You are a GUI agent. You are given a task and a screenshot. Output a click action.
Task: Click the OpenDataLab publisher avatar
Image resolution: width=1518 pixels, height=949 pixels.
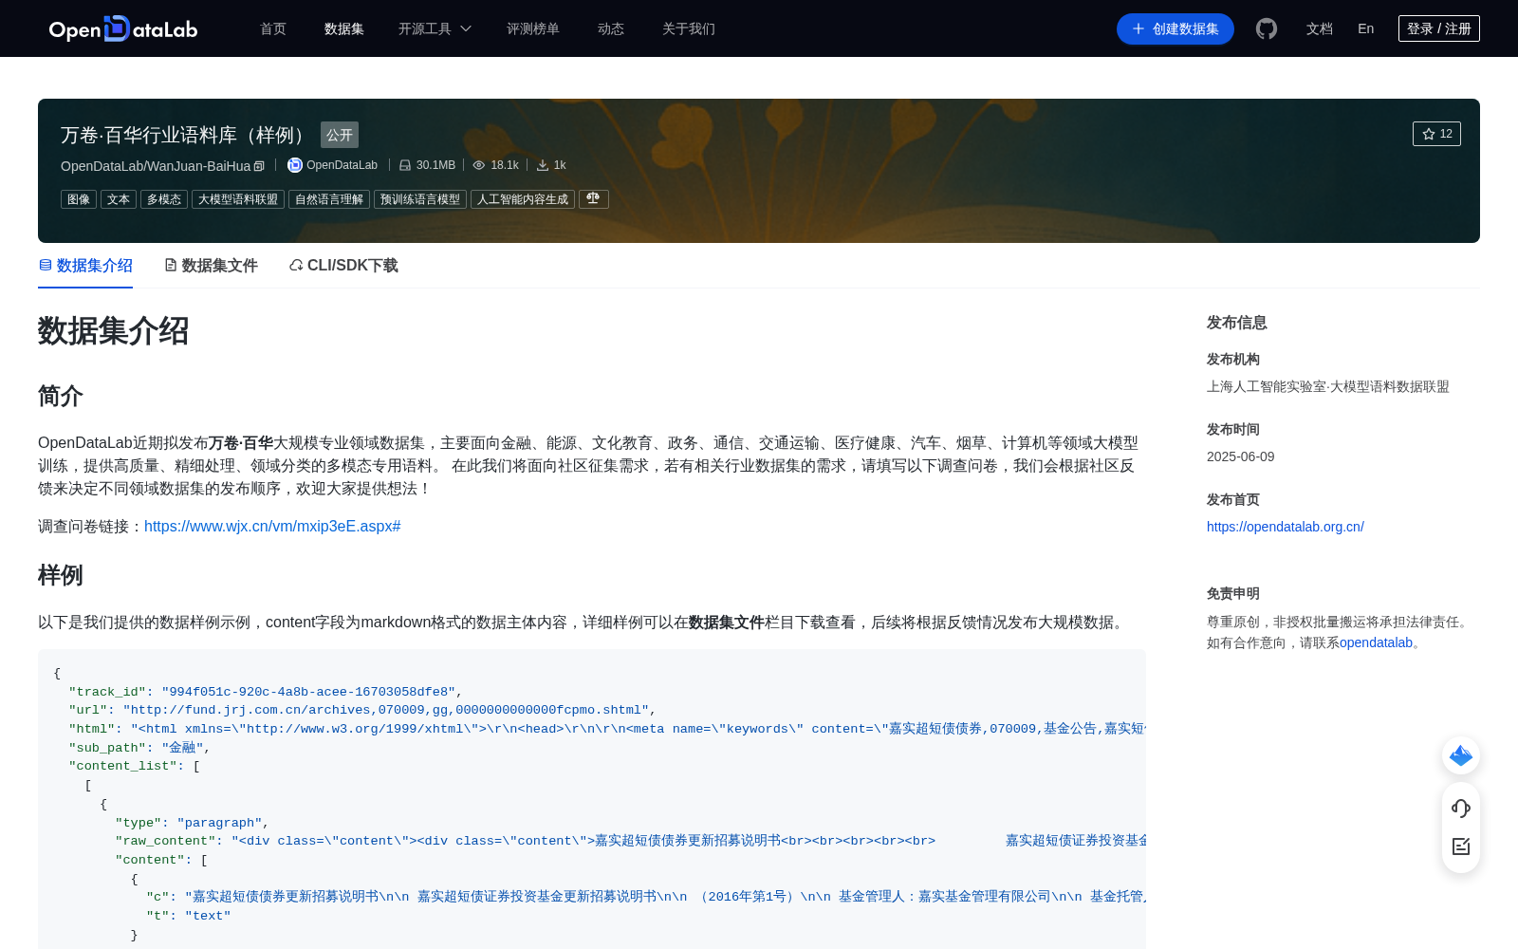pos(295,165)
